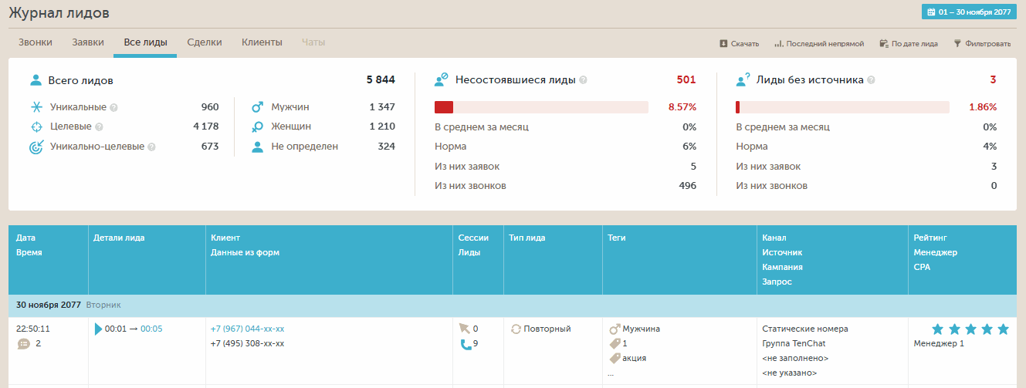Click the person icon next to Всего лидов

click(x=36, y=80)
